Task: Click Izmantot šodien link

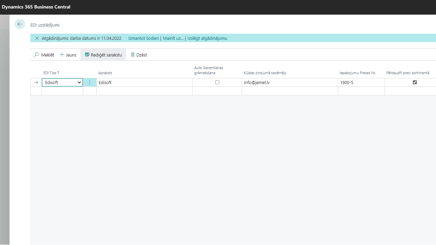Action: click(143, 38)
